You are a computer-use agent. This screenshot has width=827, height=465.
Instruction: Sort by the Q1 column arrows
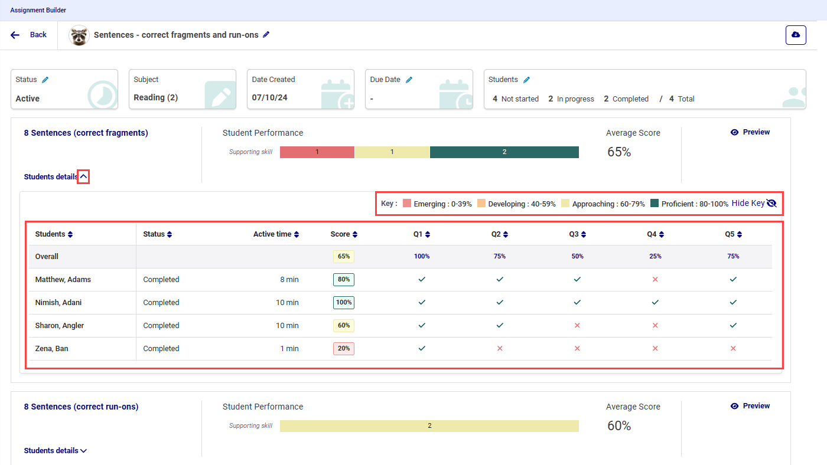(427, 234)
